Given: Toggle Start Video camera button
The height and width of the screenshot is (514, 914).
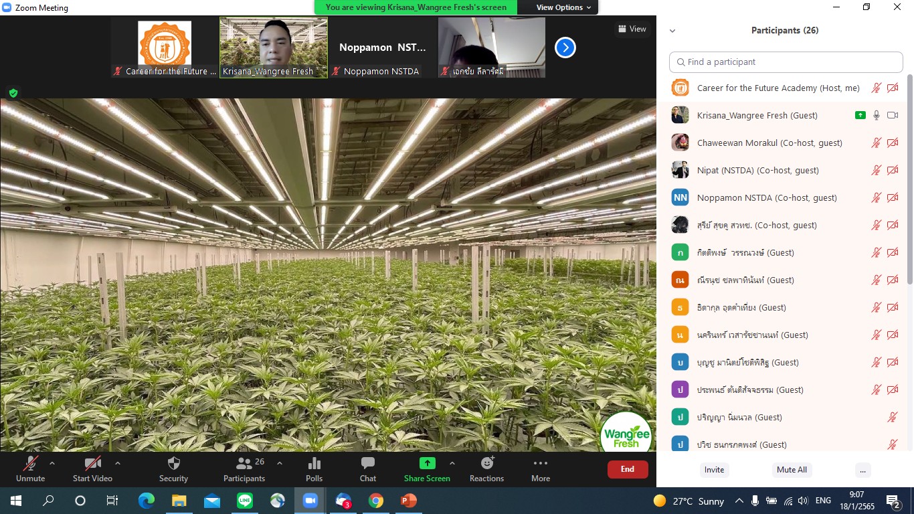Looking at the screenshot, I should tap(92, 464).
